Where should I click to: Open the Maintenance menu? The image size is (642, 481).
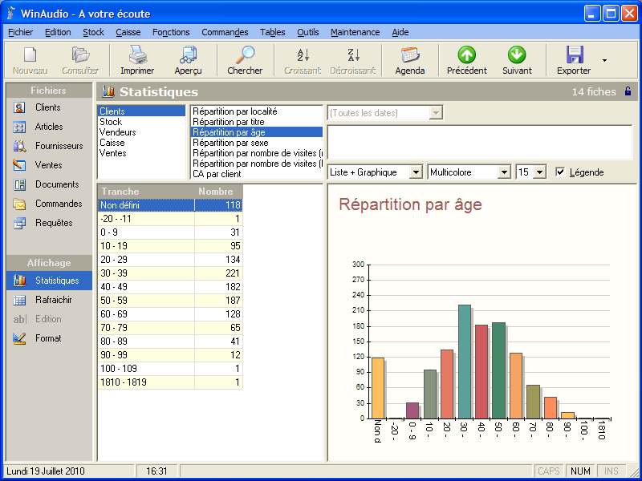click(355, 32)
